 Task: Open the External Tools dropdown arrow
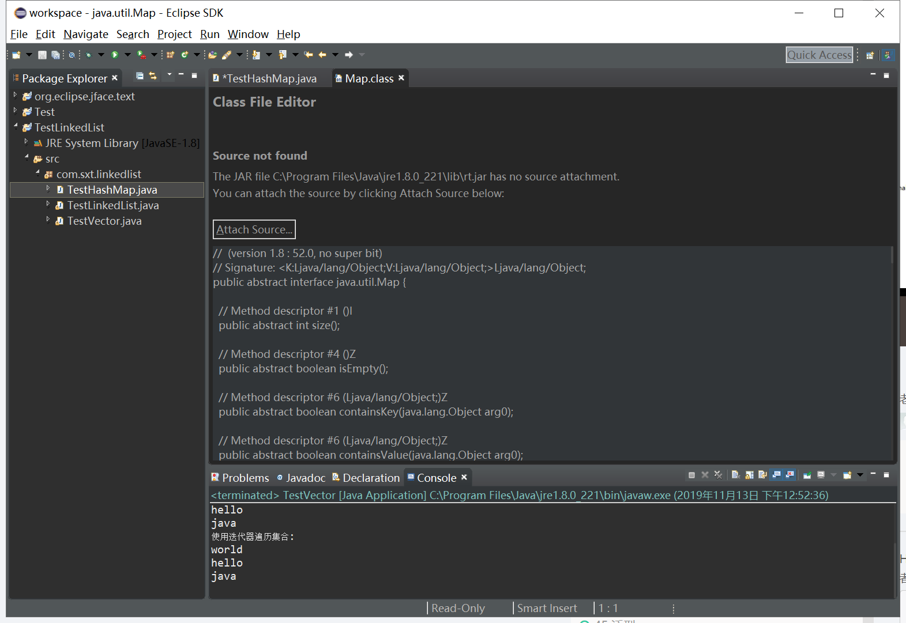(x=154, y=55)
